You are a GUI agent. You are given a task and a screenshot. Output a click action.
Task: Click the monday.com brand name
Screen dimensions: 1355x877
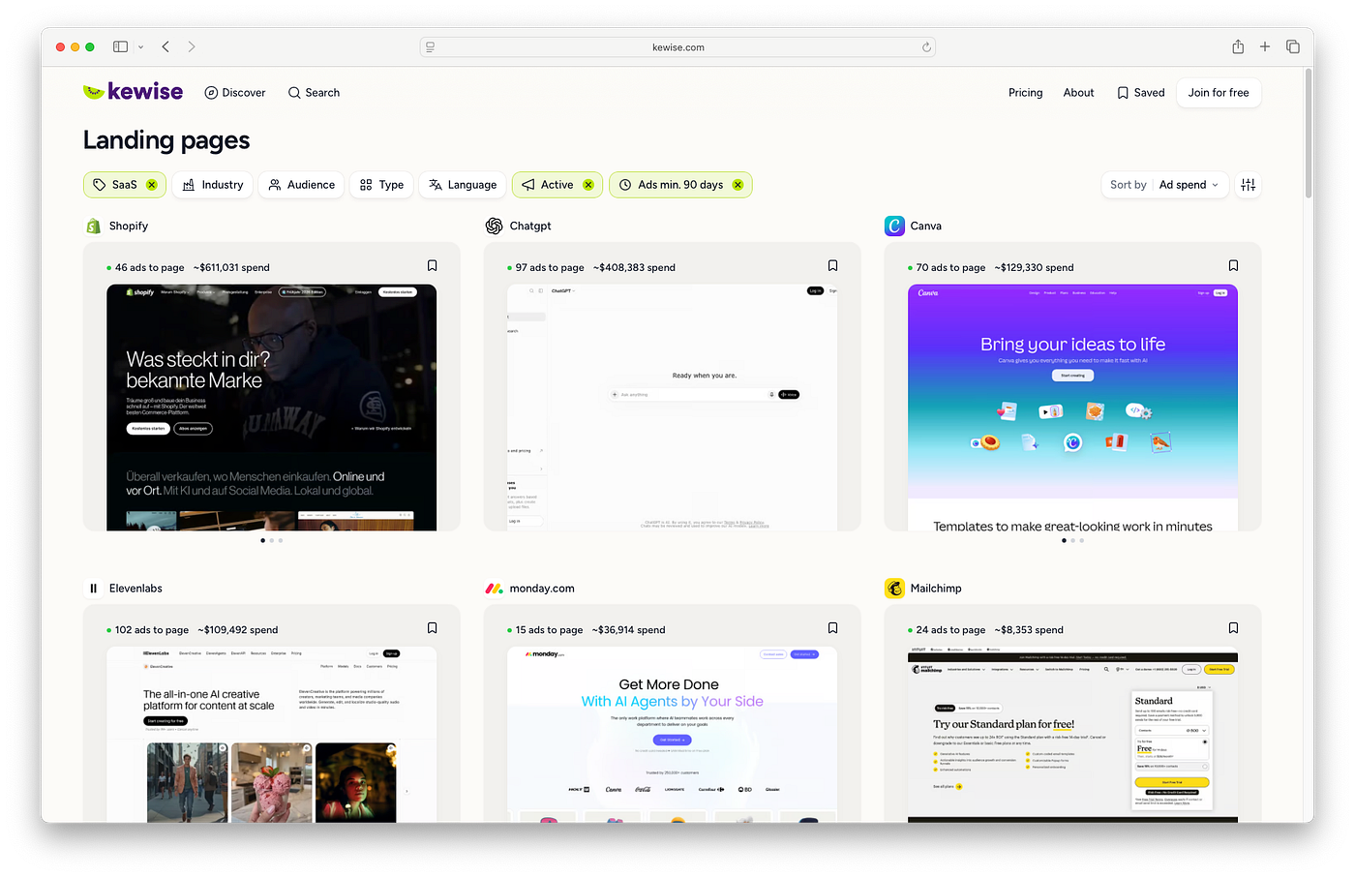click(542, 589)
